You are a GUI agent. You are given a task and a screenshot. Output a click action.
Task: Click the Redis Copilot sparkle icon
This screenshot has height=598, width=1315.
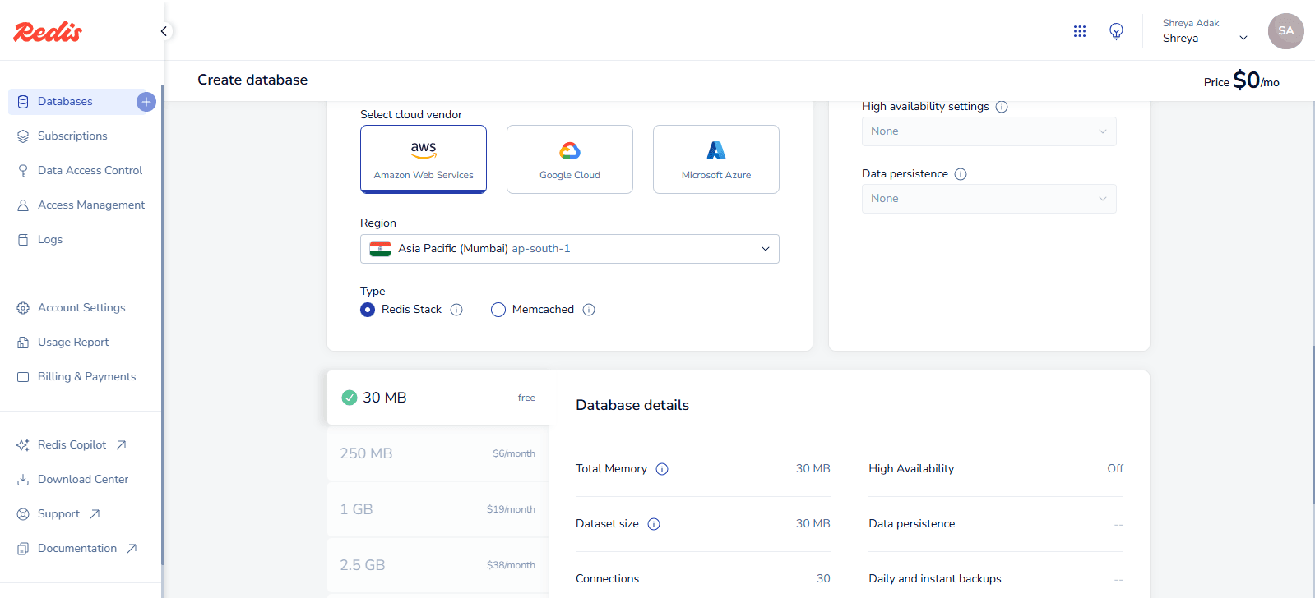pos(23,445)
